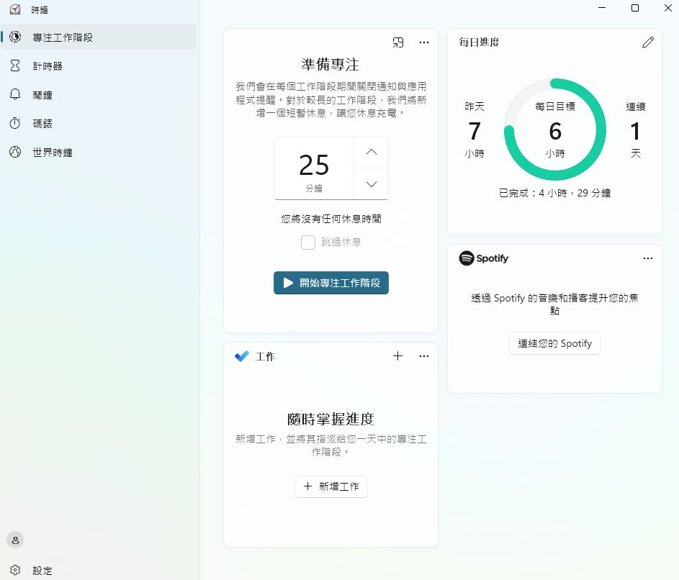Click the globe icon beside 世界時鐘
679x580 pixels.
[15, 152]
